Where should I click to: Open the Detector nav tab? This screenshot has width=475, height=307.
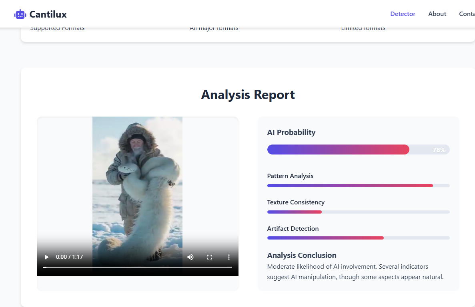pyautogui.click(x=403, y=14)
